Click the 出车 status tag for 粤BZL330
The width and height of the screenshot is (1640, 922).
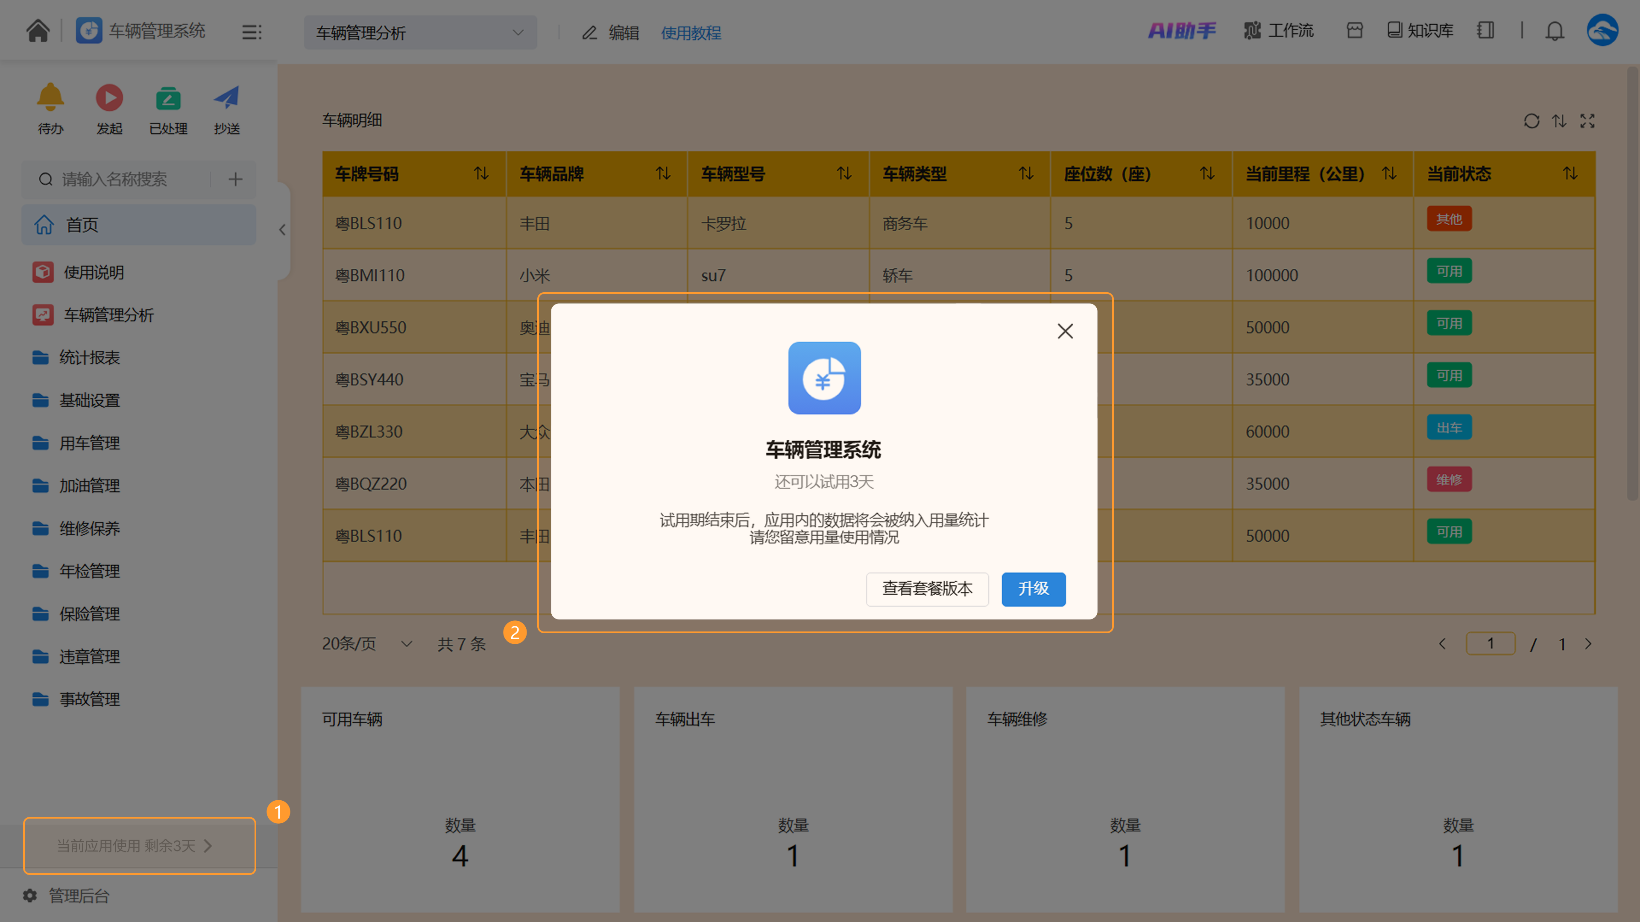pyautogui.click(x=1449, y=428)
